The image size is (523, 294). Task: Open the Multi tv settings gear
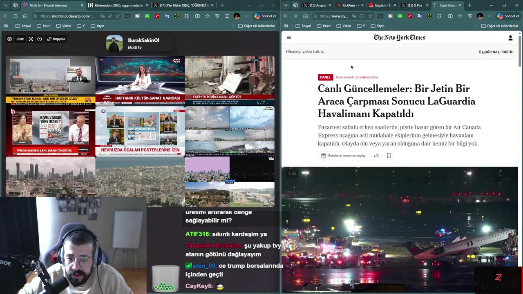point(9,39)
